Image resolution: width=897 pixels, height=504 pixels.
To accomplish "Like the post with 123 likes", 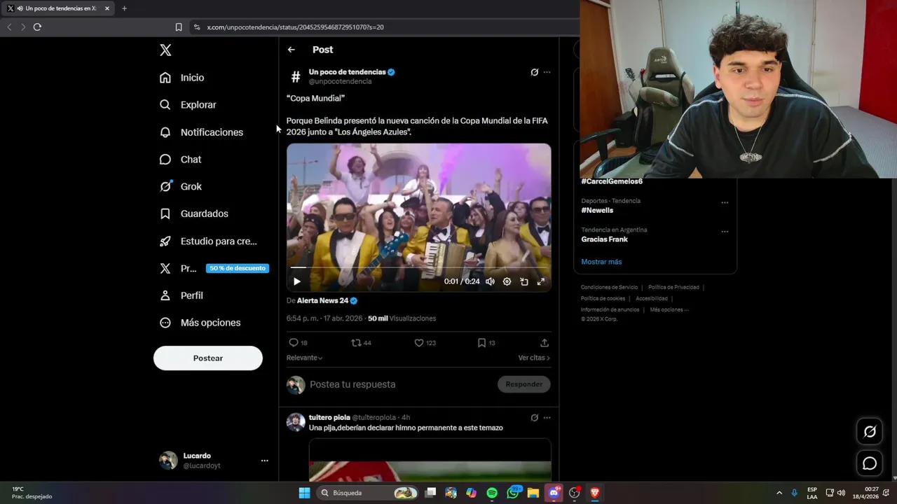I will click(x=419, y=343).
